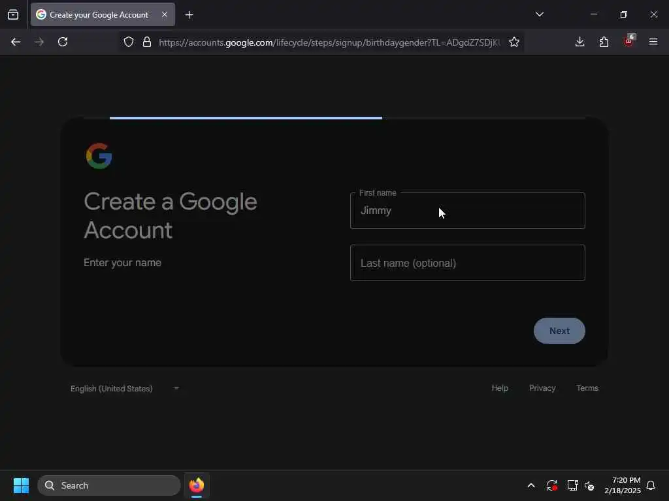Open the English (United States) language dropdown
669x501 pixels.
click(x=125, y=389)
